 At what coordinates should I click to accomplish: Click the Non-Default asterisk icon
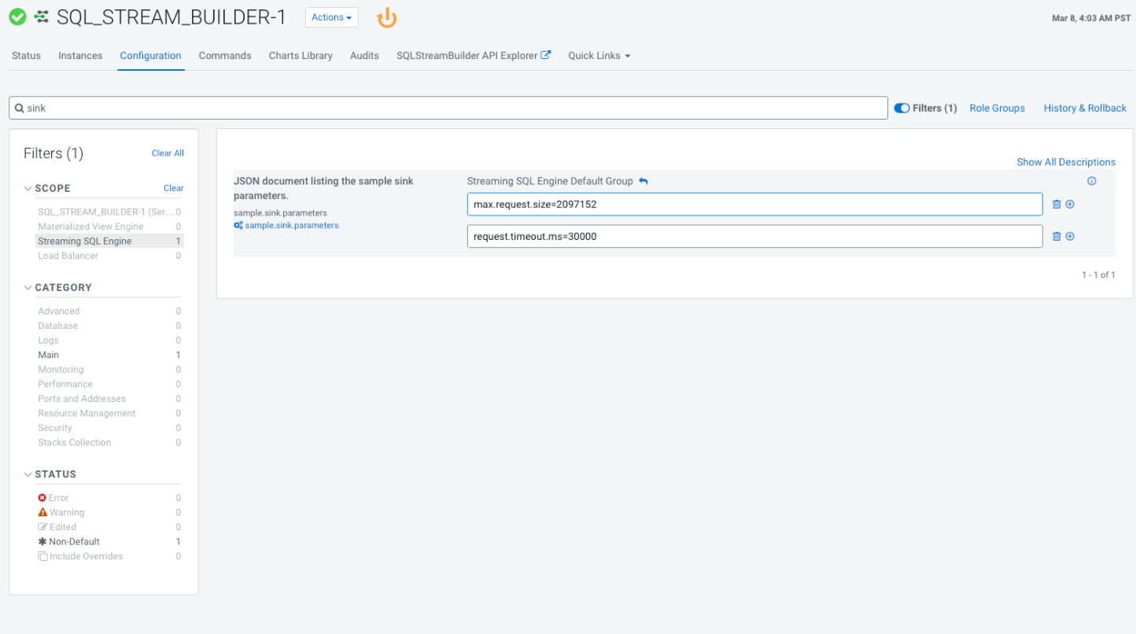[x=42, y=541]
